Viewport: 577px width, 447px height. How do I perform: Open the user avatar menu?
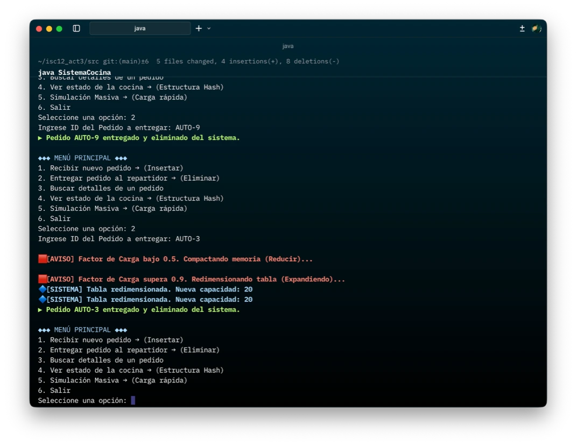click(x=536, y=29)
